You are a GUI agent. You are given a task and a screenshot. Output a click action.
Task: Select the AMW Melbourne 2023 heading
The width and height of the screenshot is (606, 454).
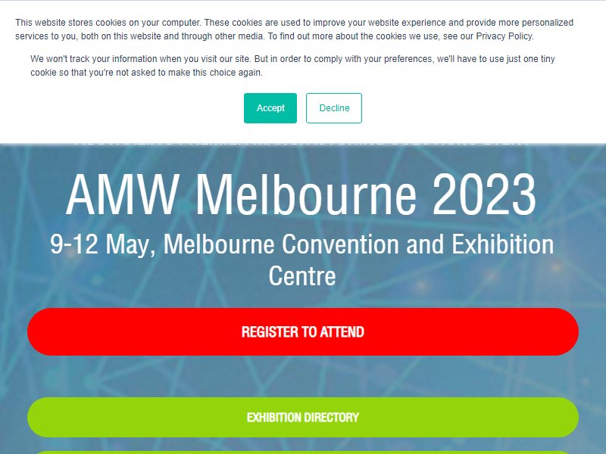pos(301,195)
